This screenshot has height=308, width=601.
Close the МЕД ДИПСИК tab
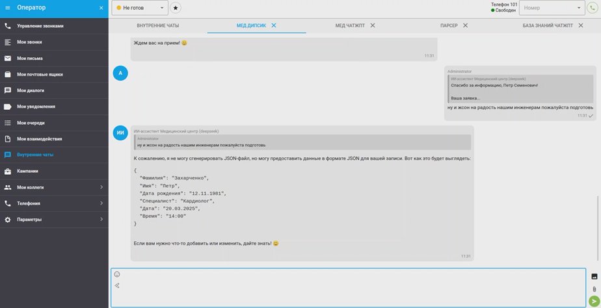click(x=274, y=25)
